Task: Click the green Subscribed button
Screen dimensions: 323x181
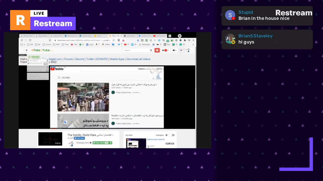Action: point(102,143)
